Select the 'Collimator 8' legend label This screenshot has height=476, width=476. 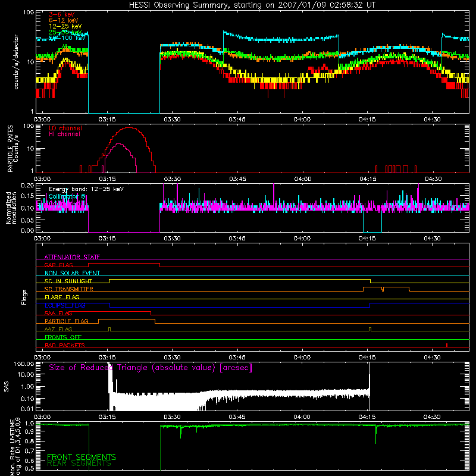tap(67, 196)
